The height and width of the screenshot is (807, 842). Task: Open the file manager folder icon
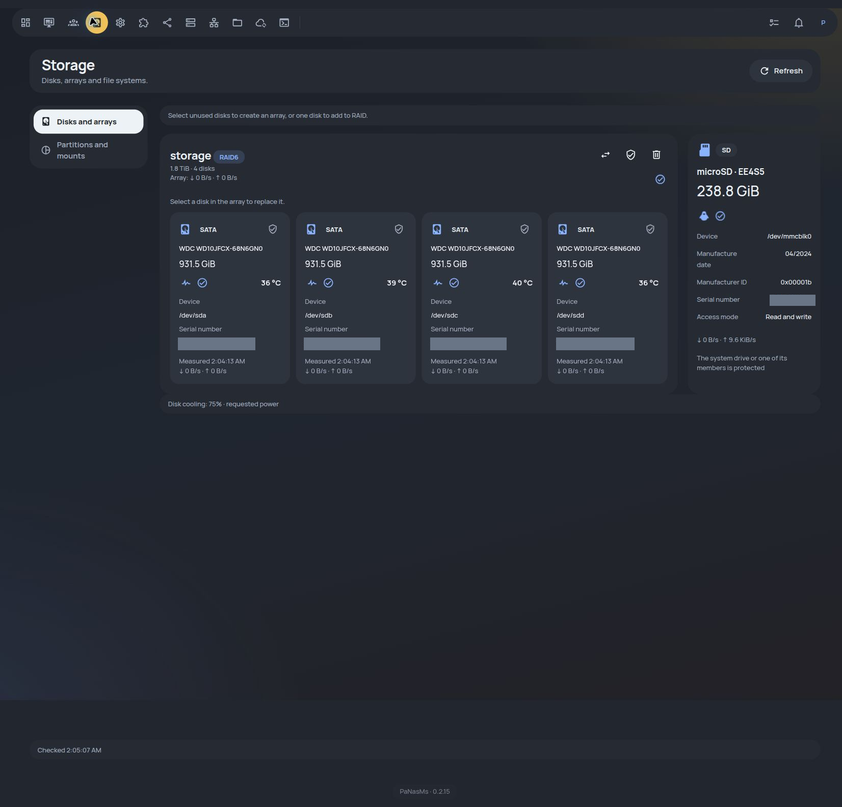coord(238,22)
